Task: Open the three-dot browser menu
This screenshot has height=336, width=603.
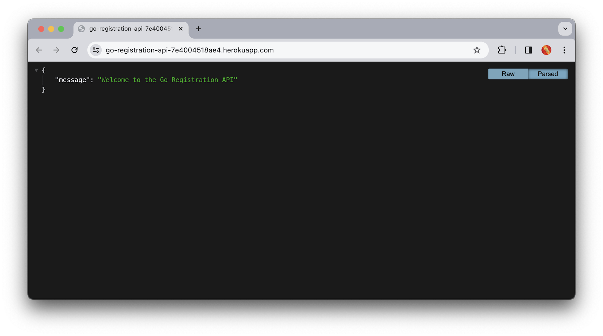Action: coord(564,50)
